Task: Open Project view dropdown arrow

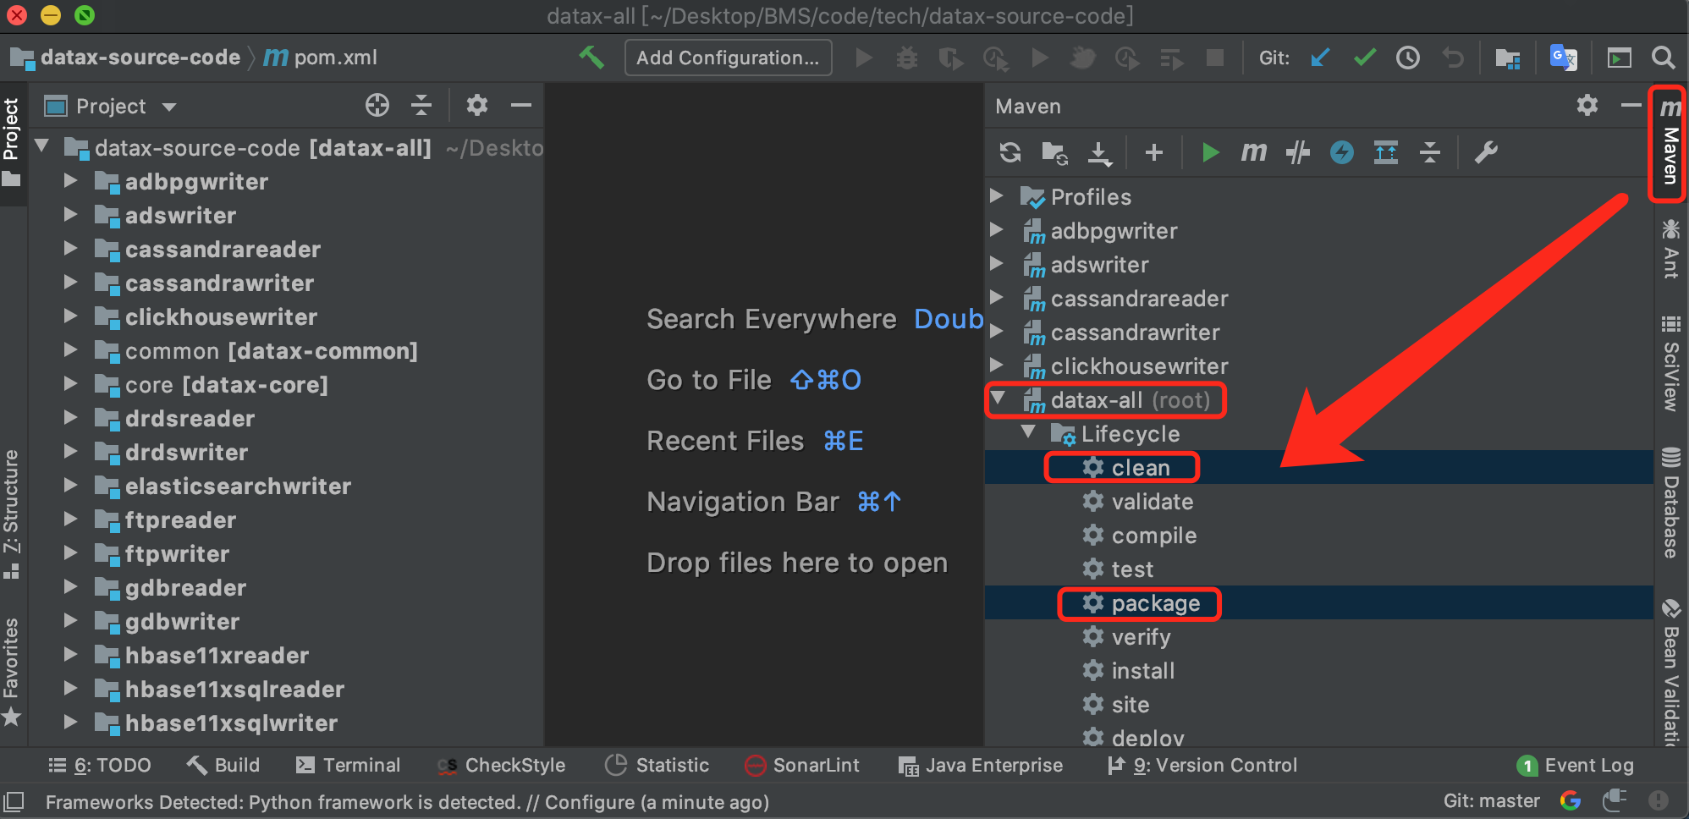Action: pyautogui.click(x=168, y=107)
